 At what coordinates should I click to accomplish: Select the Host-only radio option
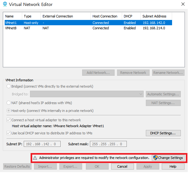[x=8, y=111]
